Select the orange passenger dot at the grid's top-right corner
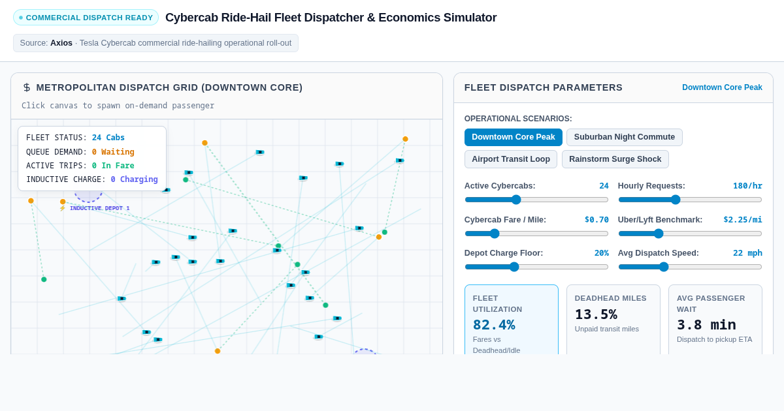The height and width of the screenshot is (411, 784). pyautogui.click(x=405, y=139)
